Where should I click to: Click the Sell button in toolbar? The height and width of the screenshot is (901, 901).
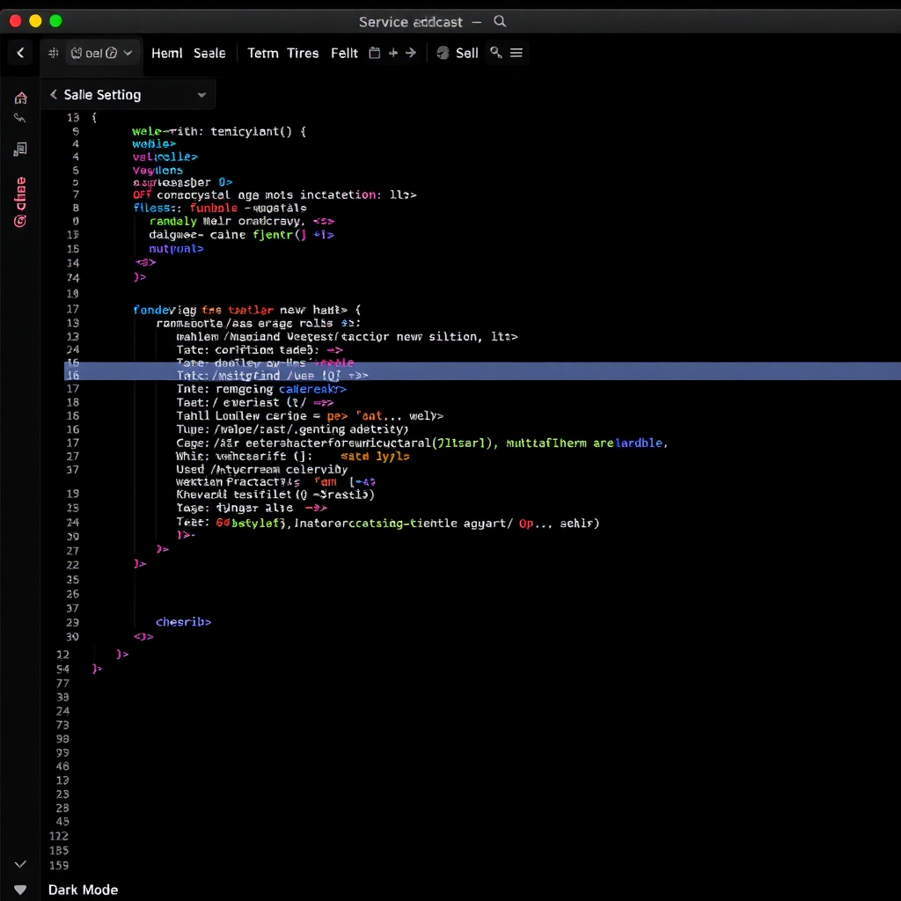[466, 53]
